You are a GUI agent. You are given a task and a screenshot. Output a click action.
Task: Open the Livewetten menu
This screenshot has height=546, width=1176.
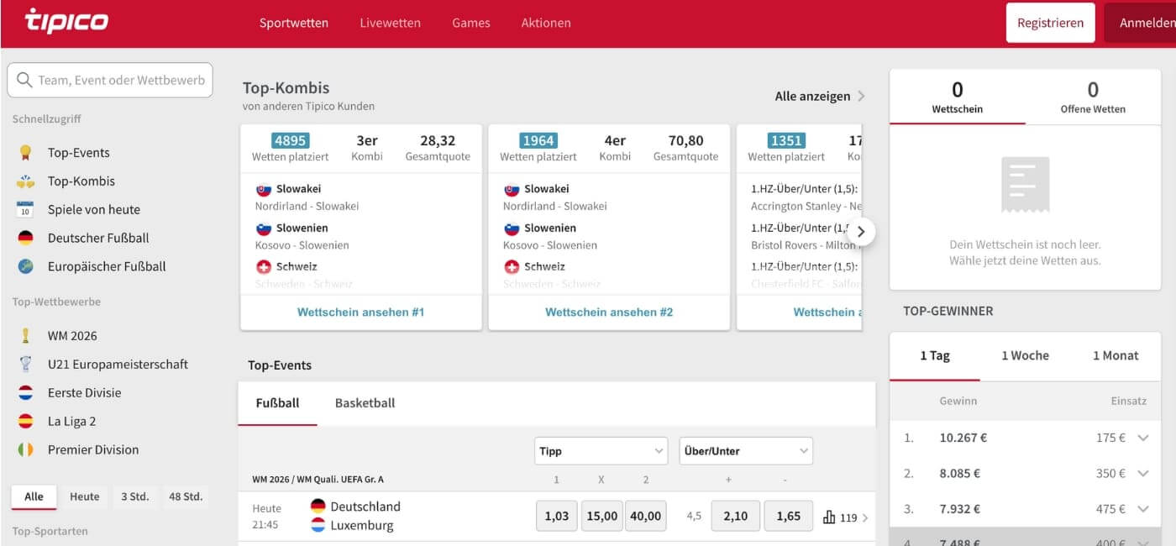(x=390, y=24)
